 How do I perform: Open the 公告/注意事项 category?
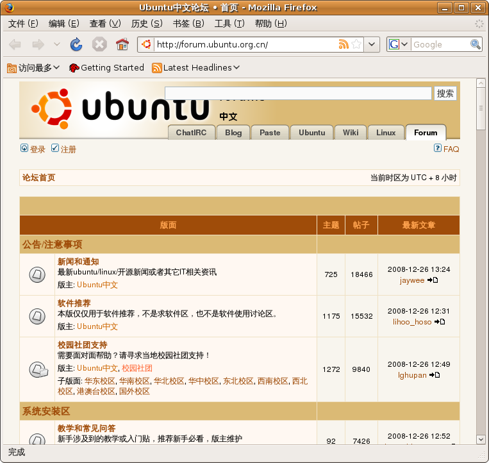point(53,244)
